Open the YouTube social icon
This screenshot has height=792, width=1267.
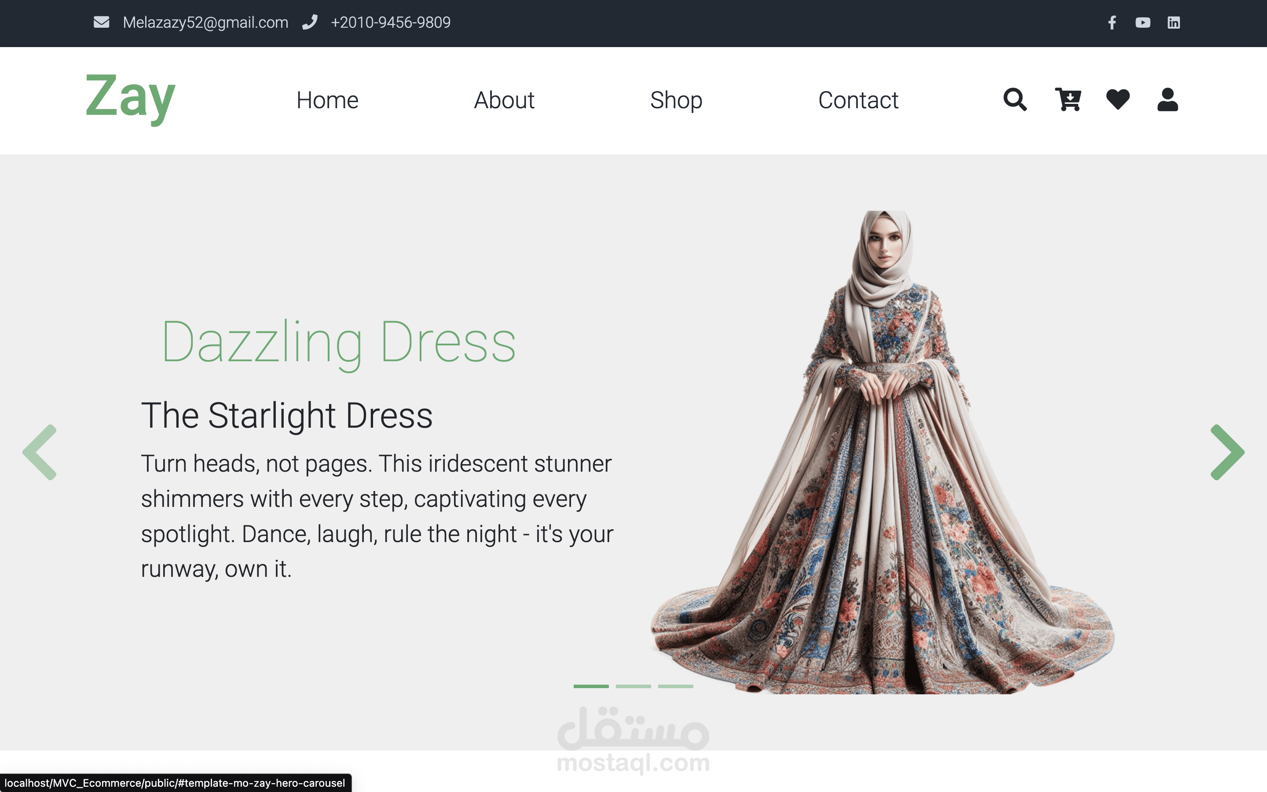click(1142, 22)
